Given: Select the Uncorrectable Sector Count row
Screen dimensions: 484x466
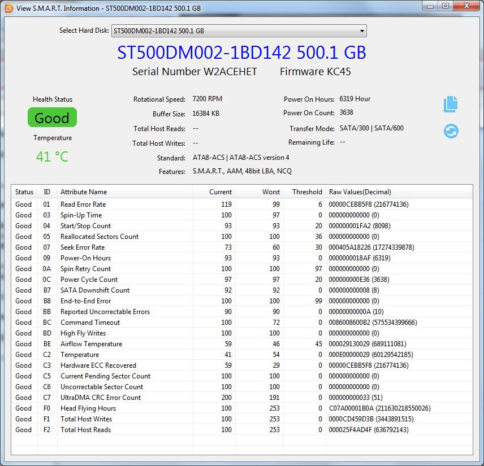Looking at the screenshot, I should point(242,387).
